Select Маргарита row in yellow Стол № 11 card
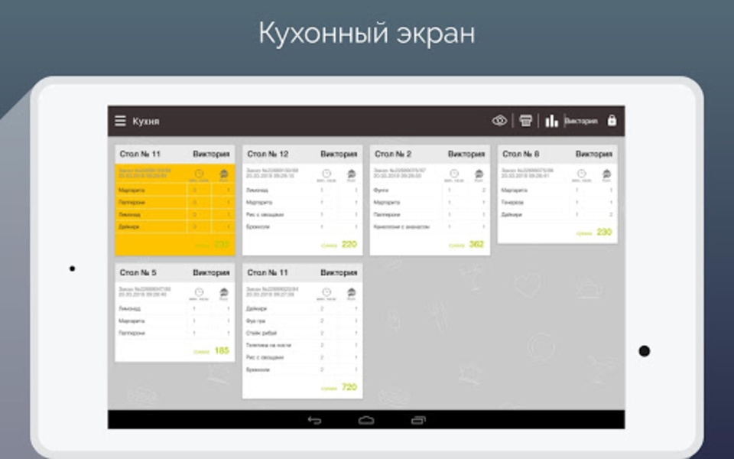The width and height of the screenshot is (734, 459). pyautogui.click(x=174, y=190)
